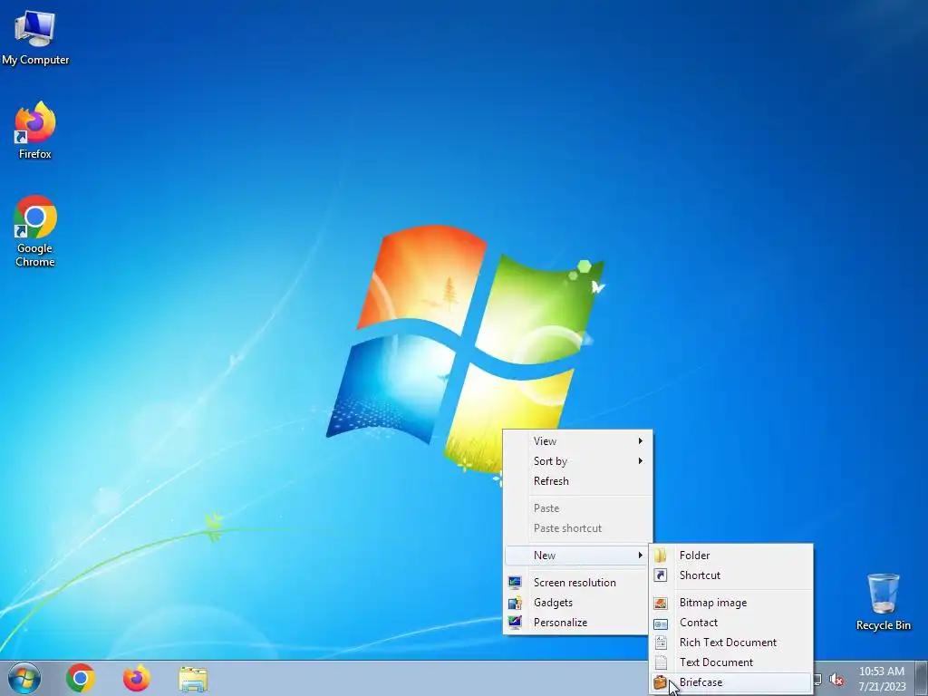Click the Shortcut arrow icon in submenu

661,575
